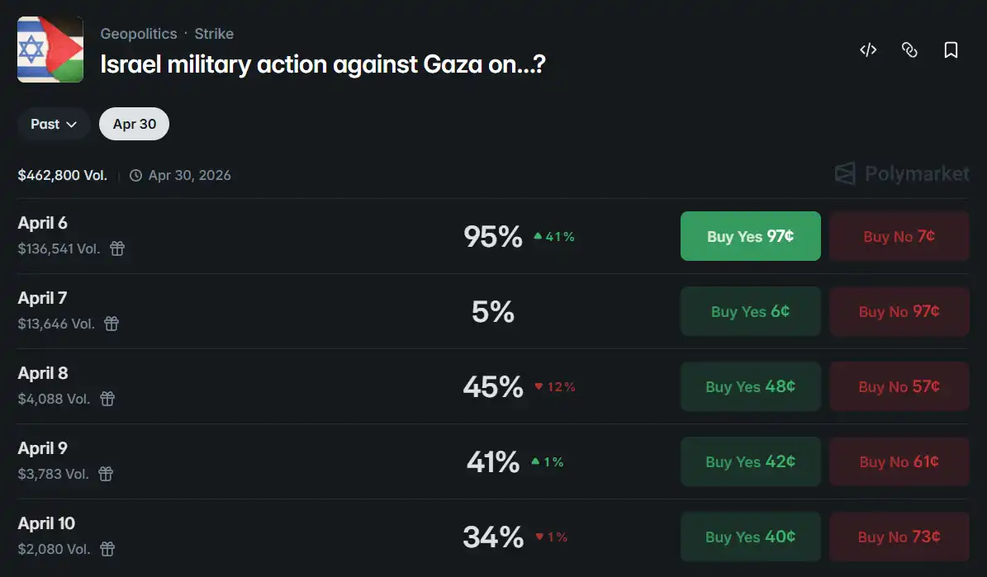The image size is (987, 577).
Task: Copy the market link icon
Action: [909, 50]
